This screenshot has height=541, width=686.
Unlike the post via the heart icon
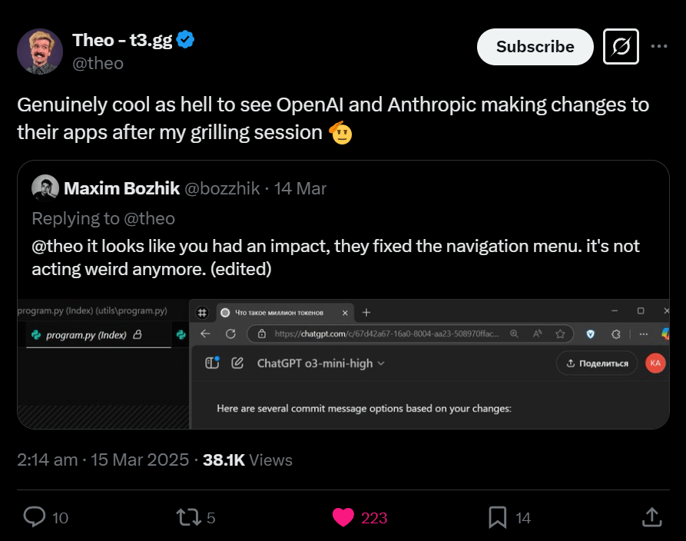343,517
